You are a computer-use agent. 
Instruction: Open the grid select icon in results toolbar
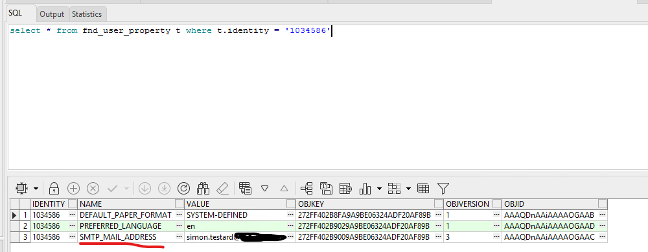coord(21,189)
